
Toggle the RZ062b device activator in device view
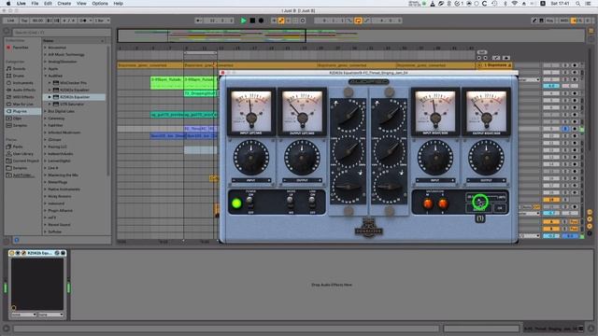12,253
